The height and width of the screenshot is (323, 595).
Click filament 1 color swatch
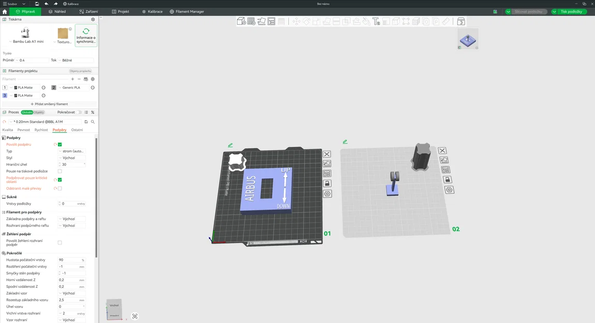pyautogui.click(x=5, y=87)
